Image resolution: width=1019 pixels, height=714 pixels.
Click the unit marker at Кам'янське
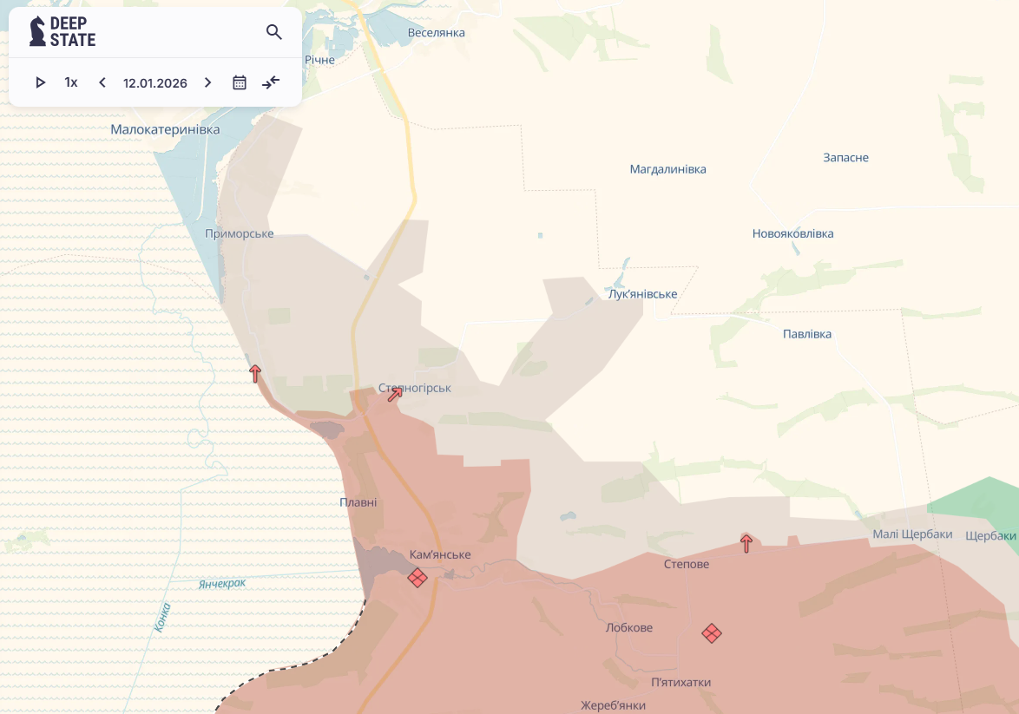point(417,578)
